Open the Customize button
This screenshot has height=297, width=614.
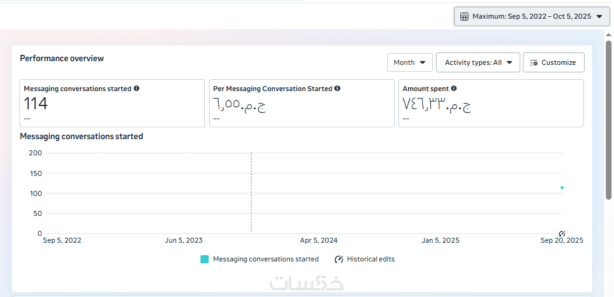point(553,62)
